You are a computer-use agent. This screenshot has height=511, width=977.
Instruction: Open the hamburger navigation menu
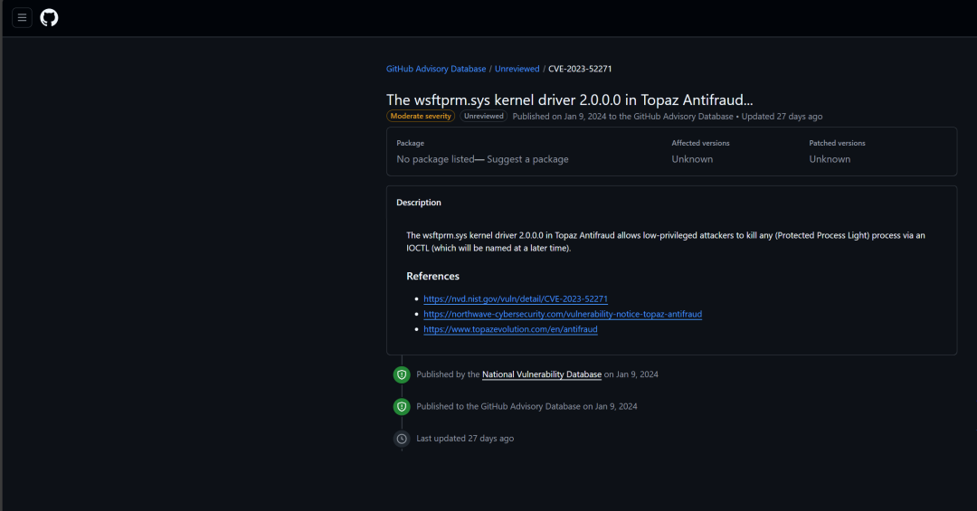tap(22, 17)
